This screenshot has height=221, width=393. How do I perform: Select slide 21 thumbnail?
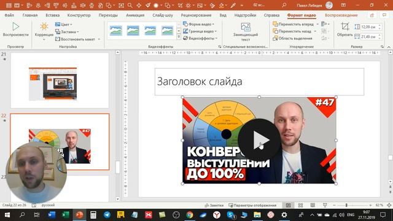coord(60,80)
